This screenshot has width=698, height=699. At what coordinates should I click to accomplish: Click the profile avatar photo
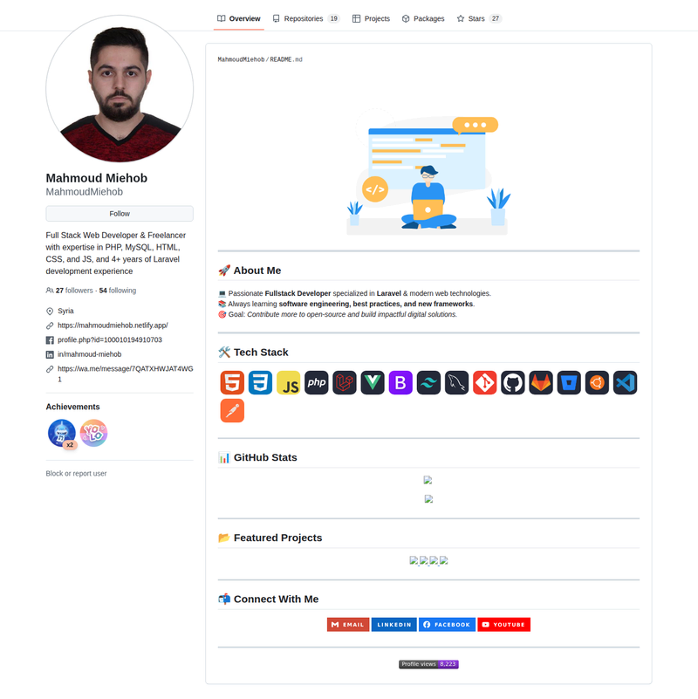[x=120, y=89]
